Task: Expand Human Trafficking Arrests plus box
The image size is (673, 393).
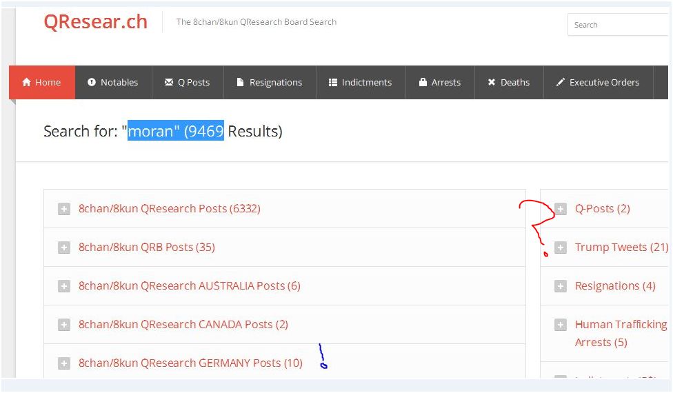Action: [x=560, y=325]
